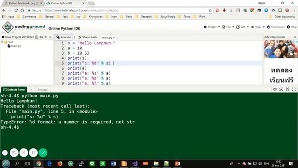Open the Apps bookmarks shortcut
Screen dimensions: 298x168
[x=8, y=17]
